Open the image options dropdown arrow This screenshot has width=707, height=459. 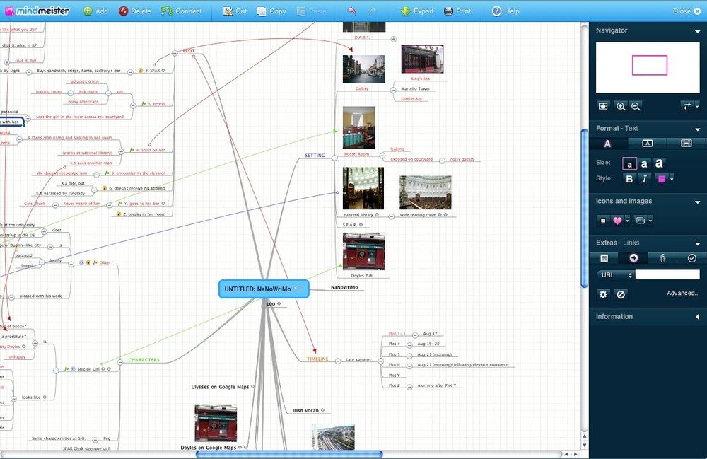650,221
